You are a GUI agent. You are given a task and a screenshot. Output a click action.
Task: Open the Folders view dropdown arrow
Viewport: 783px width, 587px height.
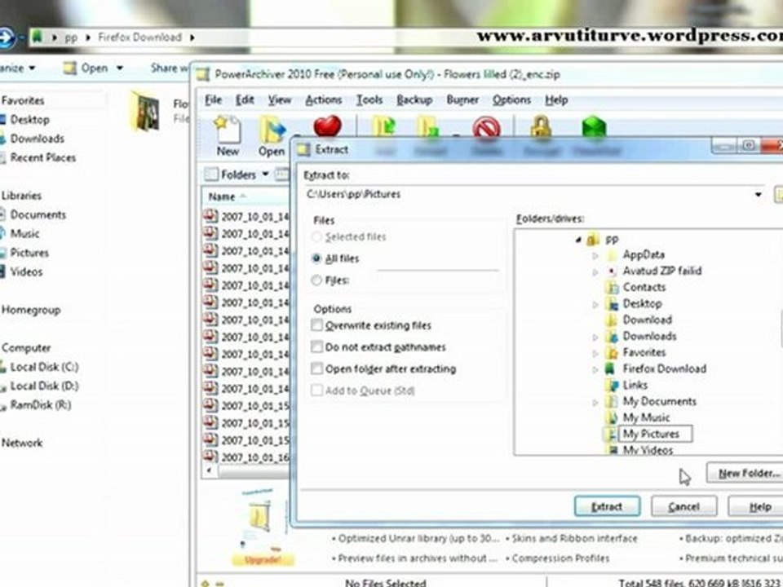tap(265, 174)
